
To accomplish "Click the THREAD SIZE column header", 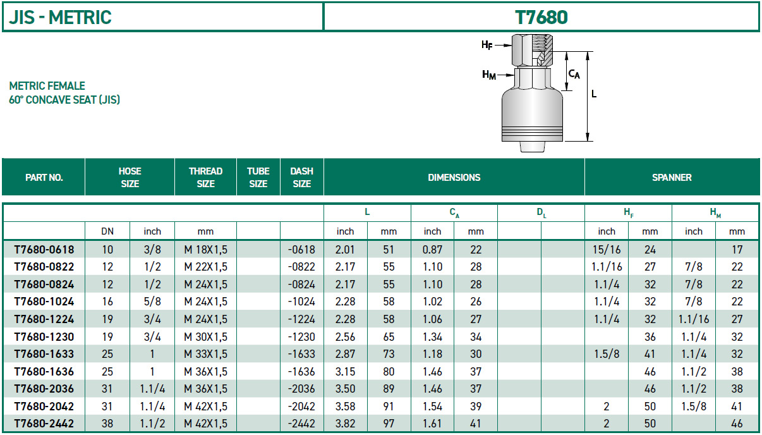I will click(205, 178).
